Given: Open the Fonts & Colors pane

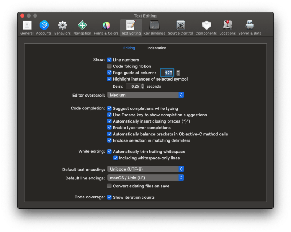Looking at the screenshot, I should click(x=106, y=28).
